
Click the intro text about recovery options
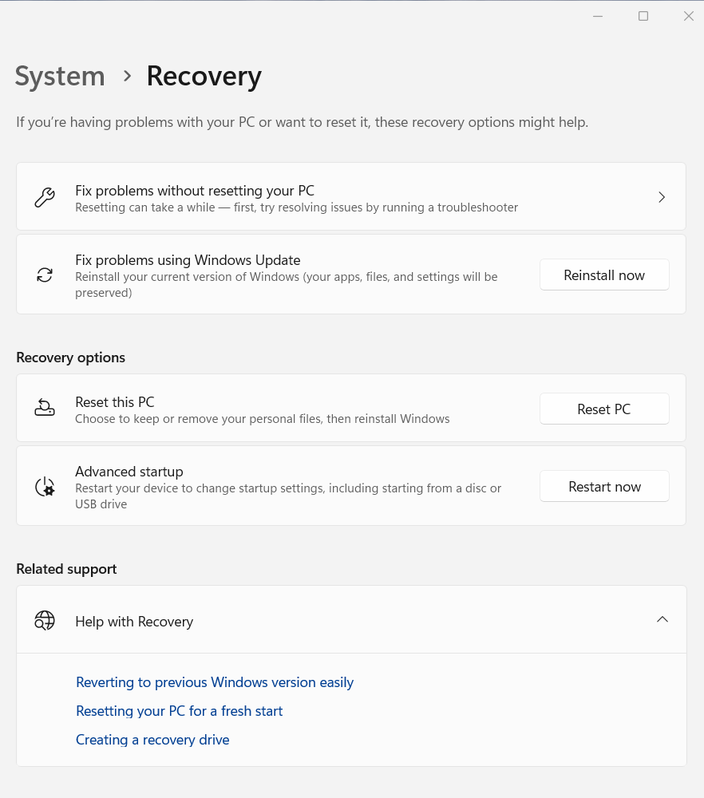[303, 122]
